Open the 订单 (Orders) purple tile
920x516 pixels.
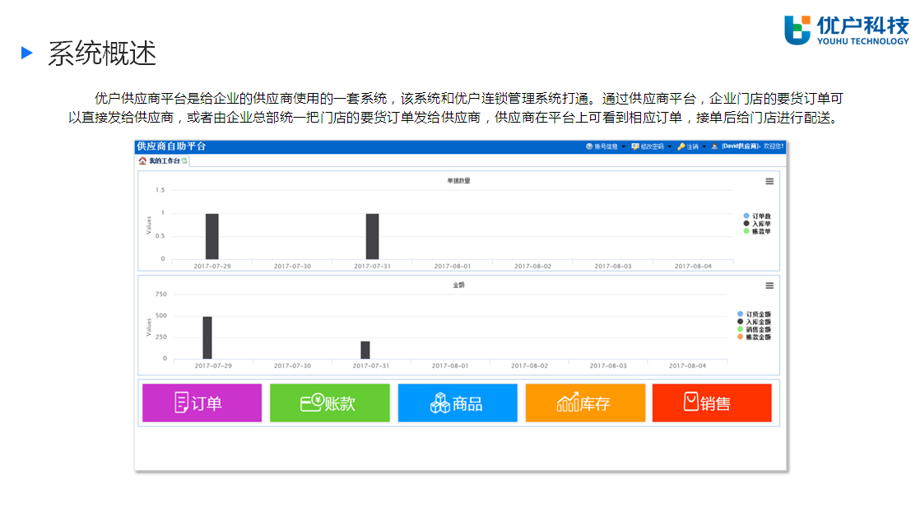[202, 403]
